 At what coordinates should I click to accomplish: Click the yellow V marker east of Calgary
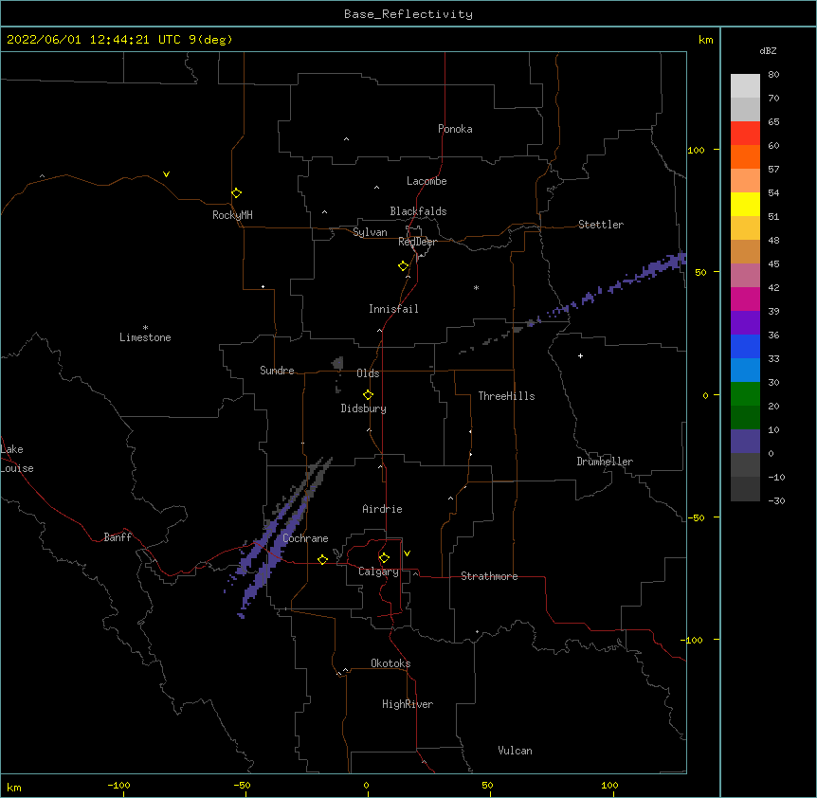click(407, 553)
